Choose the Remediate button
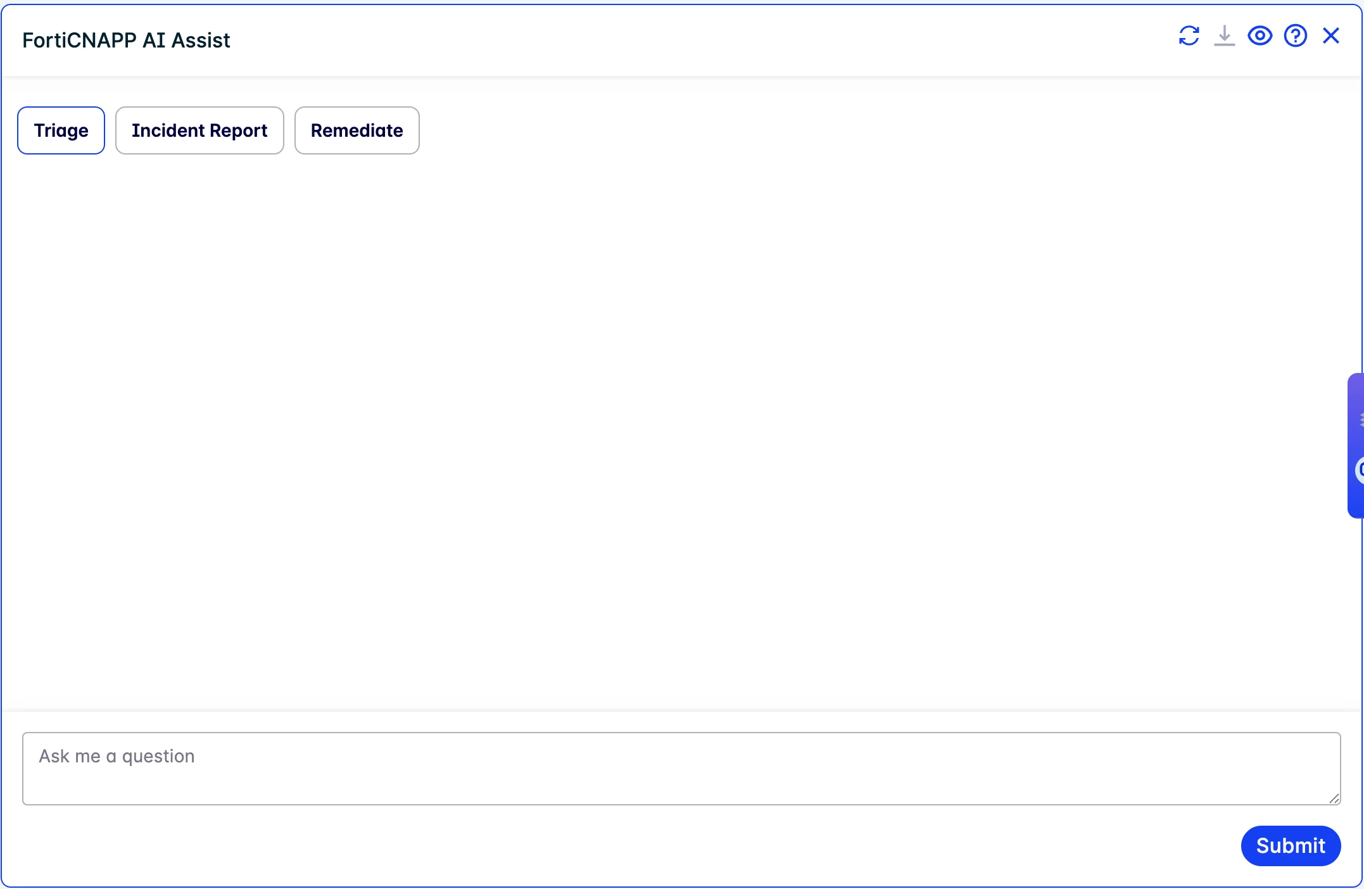 tap(357, 130)
